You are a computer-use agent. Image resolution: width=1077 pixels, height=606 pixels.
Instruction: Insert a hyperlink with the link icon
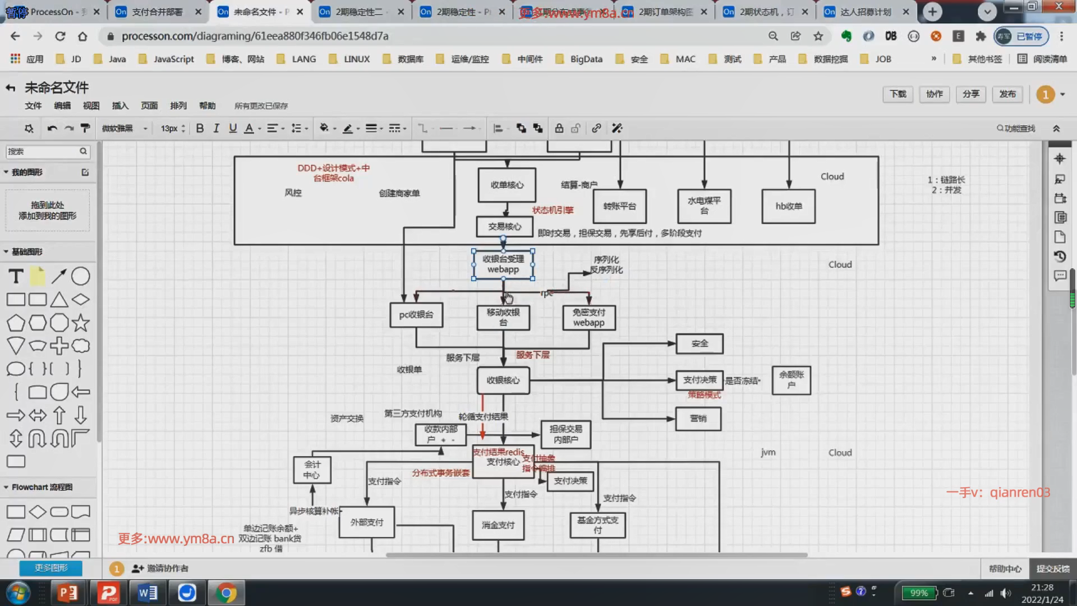point(596,128)
